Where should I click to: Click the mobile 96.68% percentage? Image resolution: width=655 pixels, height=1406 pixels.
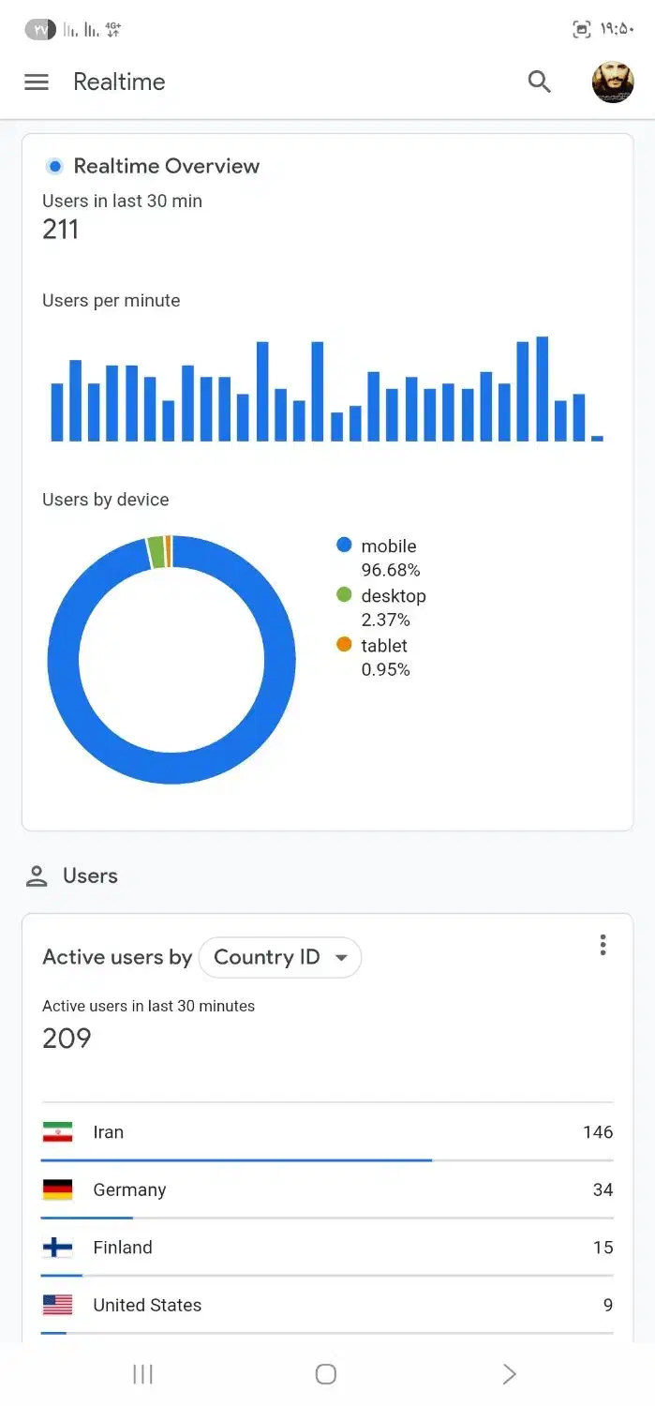click(391, 570)
